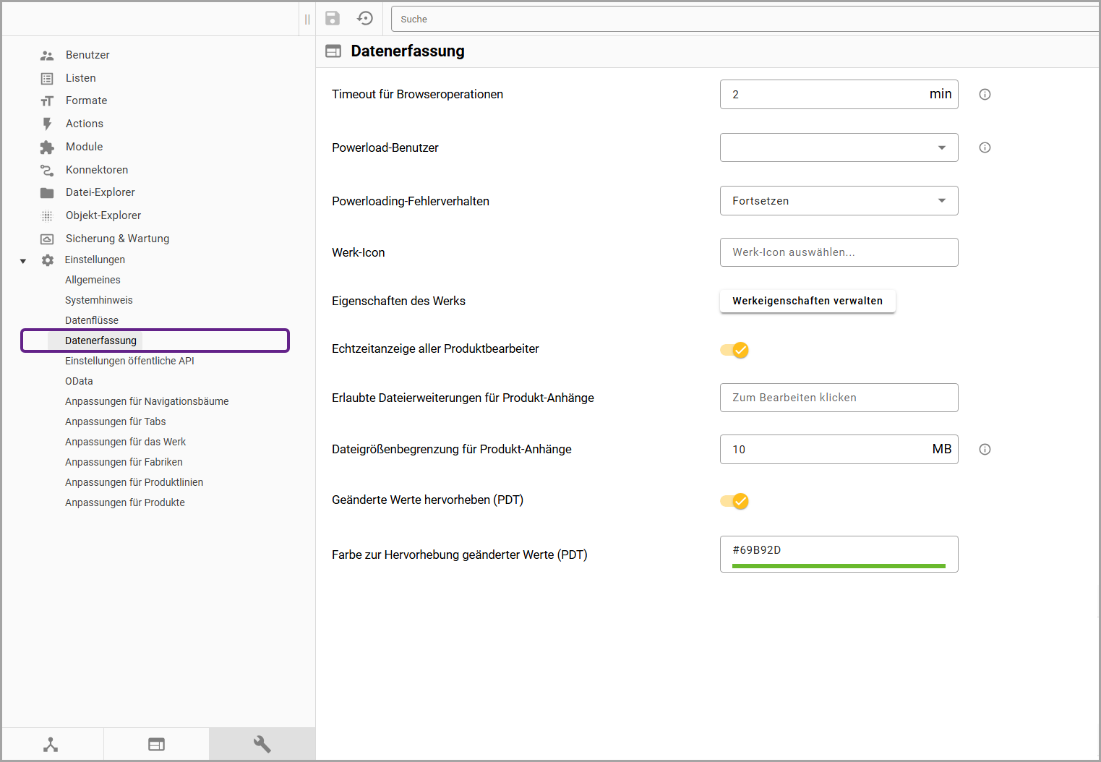Click the Suche search field

click(745, 20)
